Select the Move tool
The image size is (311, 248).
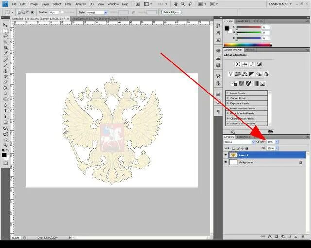pyautogui.click(x=5, y=25)
